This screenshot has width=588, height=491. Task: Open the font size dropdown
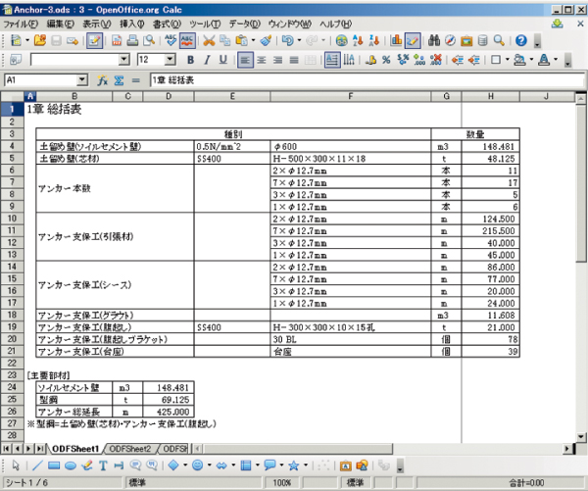(x=171, y=60)
